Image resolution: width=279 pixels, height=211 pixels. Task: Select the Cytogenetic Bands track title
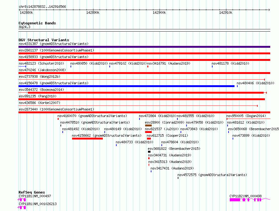[37, 23]
